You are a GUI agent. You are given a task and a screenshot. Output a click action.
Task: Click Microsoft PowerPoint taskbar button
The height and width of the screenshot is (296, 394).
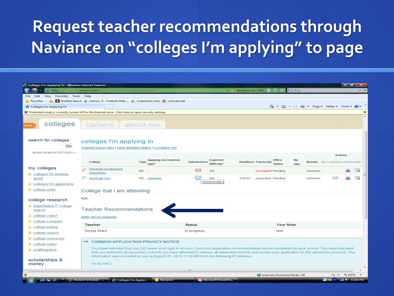pyautogui.click(x=216, y=280)
